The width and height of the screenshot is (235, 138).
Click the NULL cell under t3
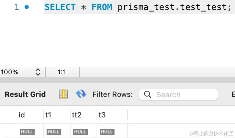point(107,132)
